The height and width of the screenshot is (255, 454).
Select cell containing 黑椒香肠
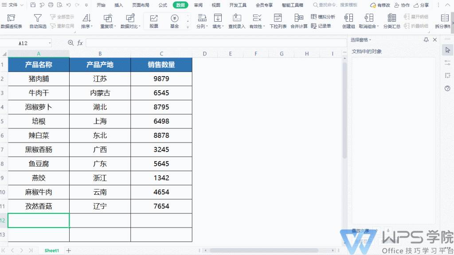(39, 150)
